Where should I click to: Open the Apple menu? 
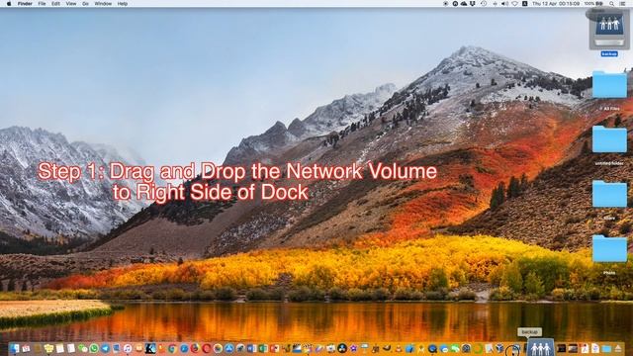[9, 4]
